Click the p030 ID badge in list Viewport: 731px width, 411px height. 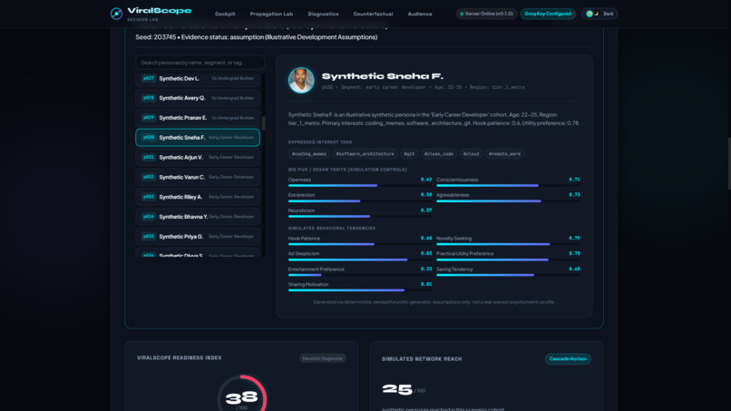tap(148, 138)
